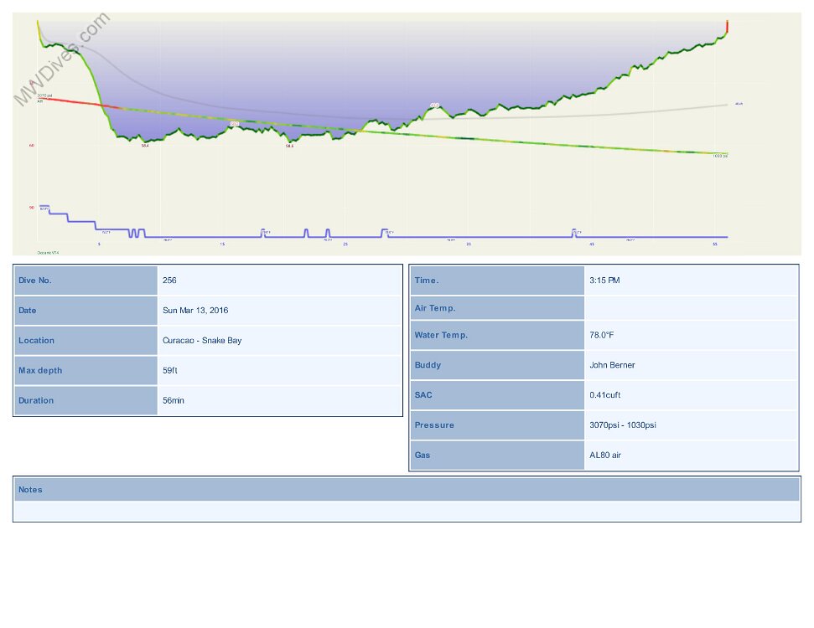The width and height of the screenshot is (814, 628).
Task: Select the date Sun Mar 13, 2016
Action: [x=195, y=311]
